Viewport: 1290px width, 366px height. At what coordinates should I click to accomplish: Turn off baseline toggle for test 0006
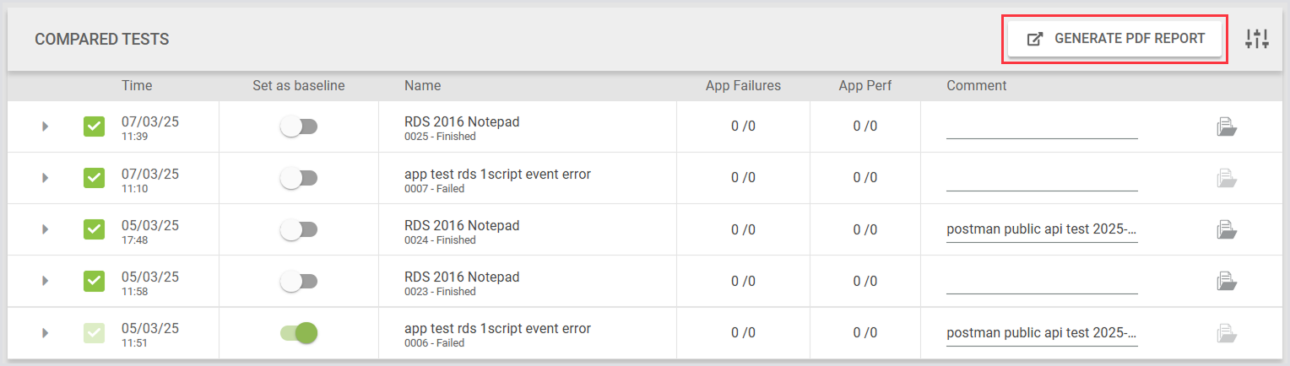click(x=299, y=333)
